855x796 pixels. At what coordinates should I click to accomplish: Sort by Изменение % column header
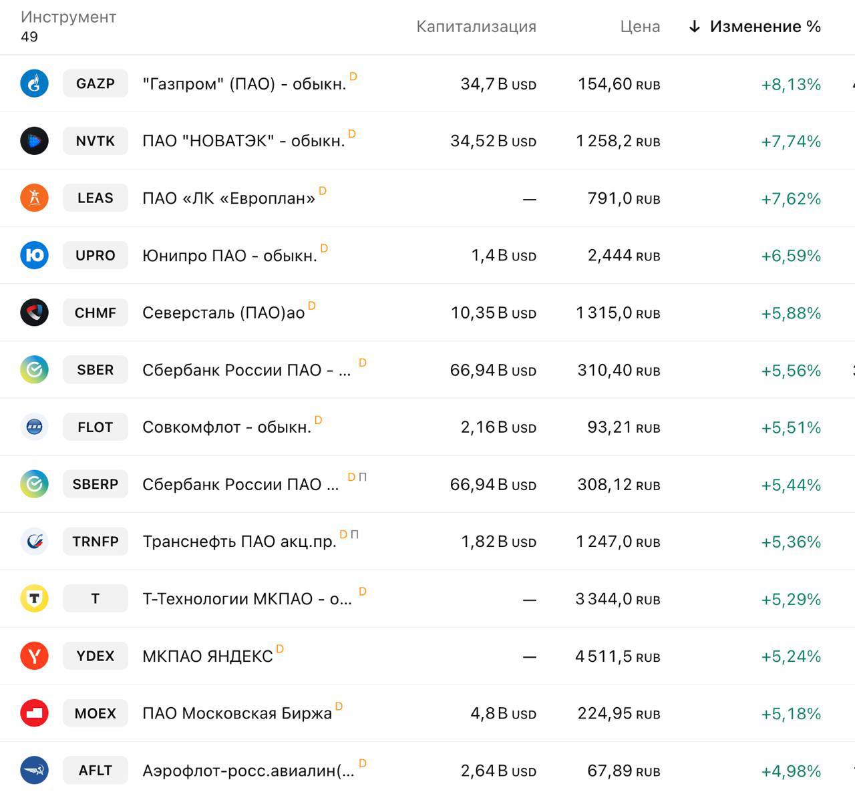point(764,27)
